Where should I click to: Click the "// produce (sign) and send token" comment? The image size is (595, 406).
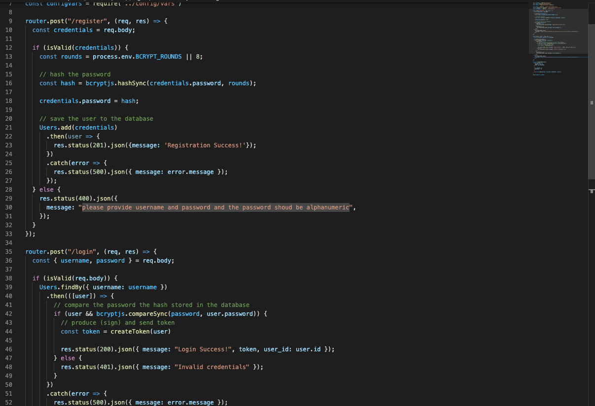[118, 323]
